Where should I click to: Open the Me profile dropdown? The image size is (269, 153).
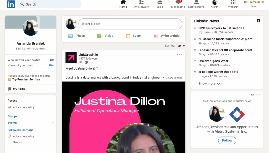tap(215, 4)
